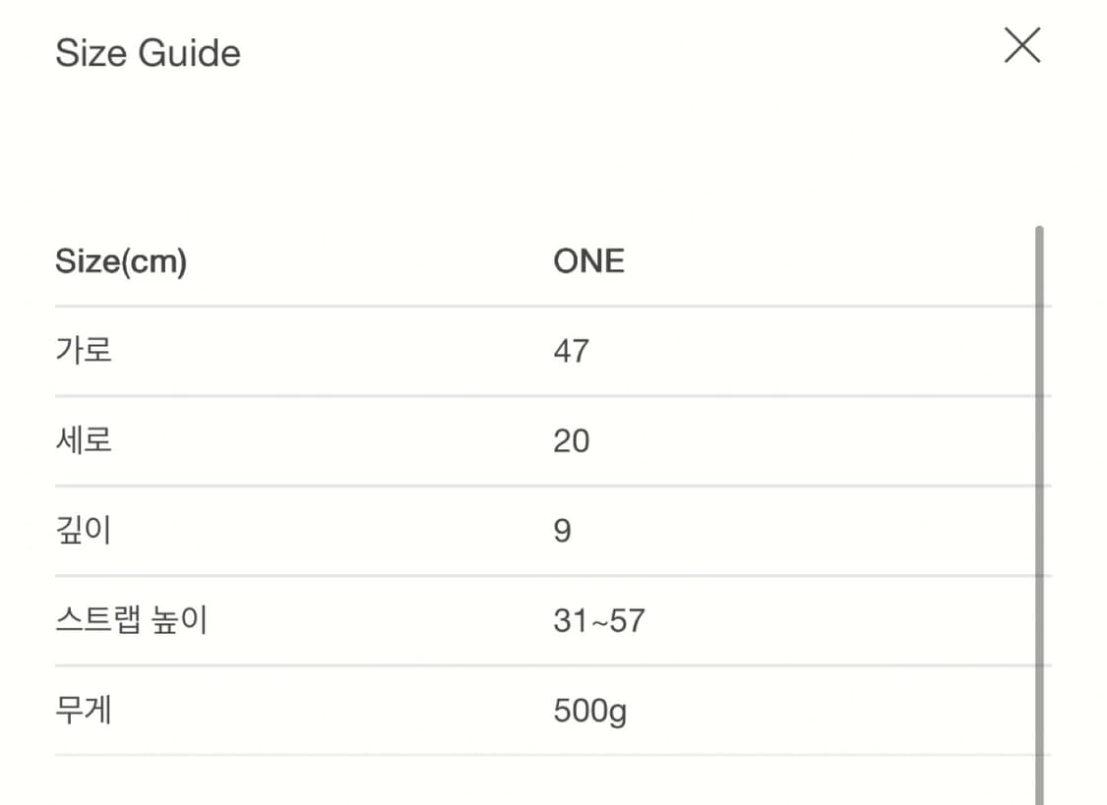1107x805 pixels.
Task: Click the 무게 row label
Action: tap(84, 710)
